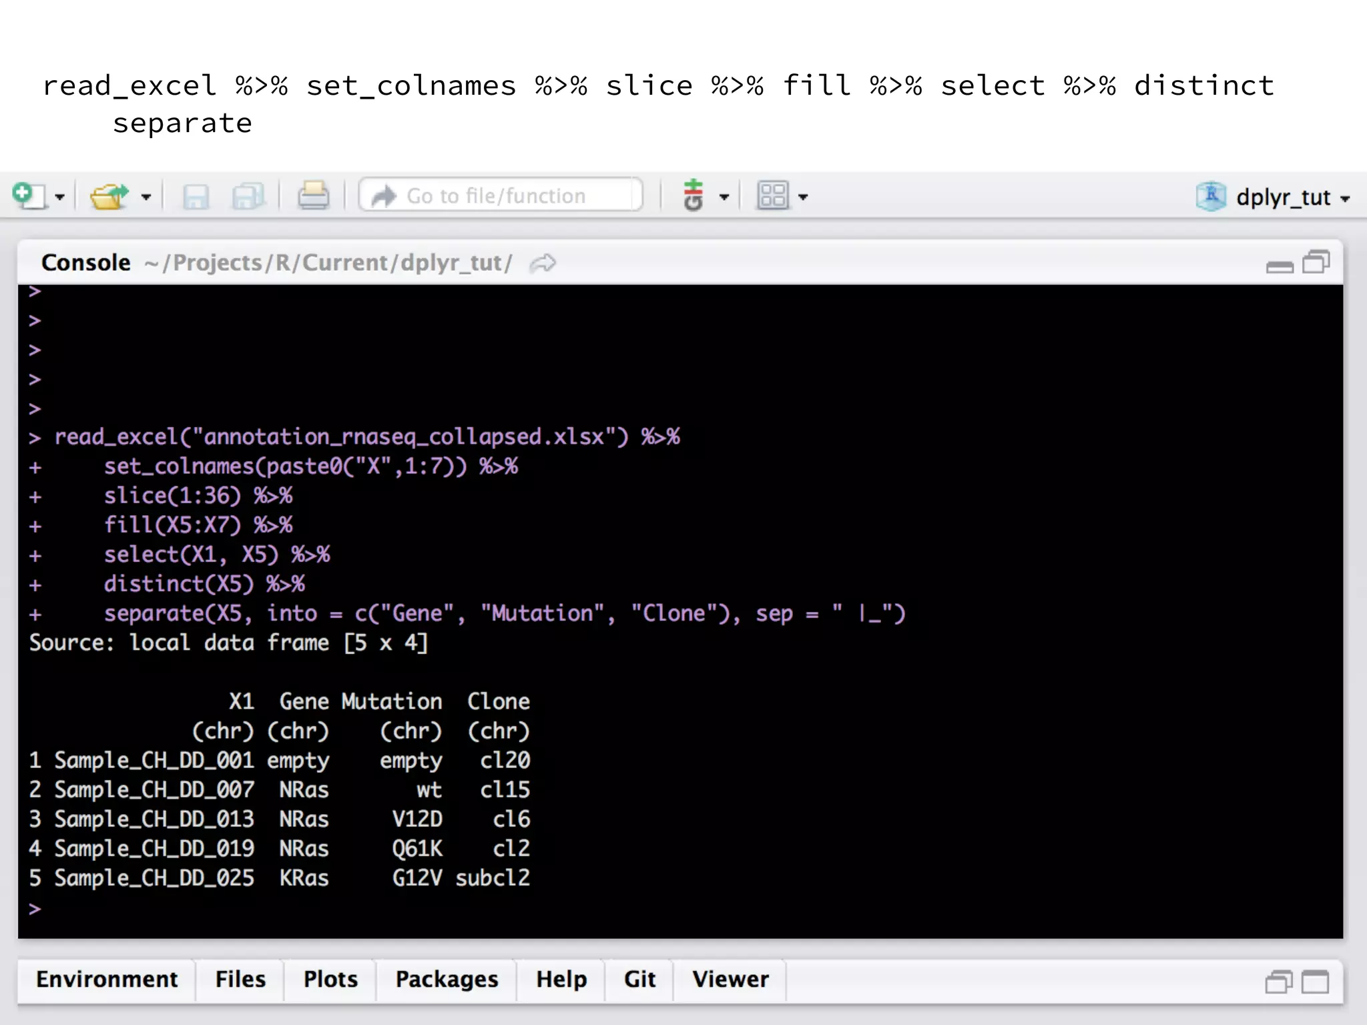
Task: Click the 'Mutation' column header in output
Action: click(392, 701)
